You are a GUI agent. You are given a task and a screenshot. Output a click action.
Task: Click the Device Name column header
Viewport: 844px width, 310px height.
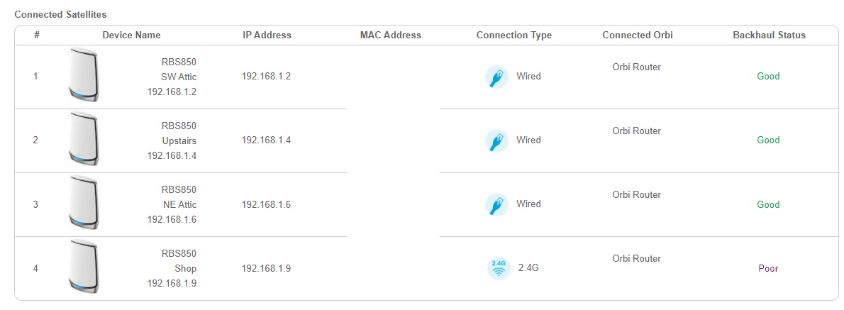point(131,35)
